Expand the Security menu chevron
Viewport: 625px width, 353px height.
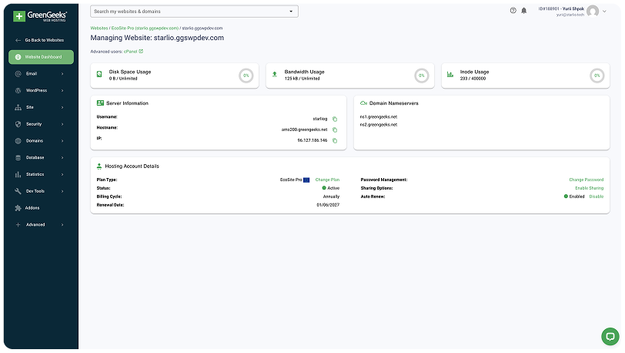coord(62,124)
